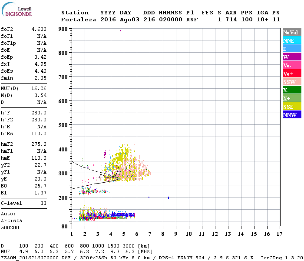Click the D distance 3000 in the table
Viewport: 304px width, 261px height.
tap(129, 246)
